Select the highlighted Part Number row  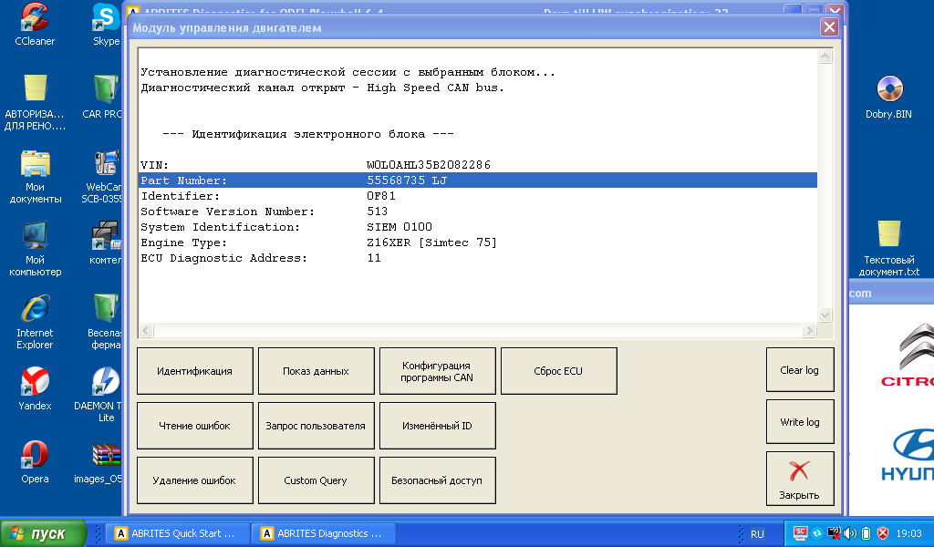click(478, 181)
